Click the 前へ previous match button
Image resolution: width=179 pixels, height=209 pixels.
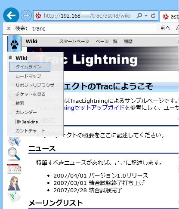pyautogui.click(x=165, y=28)
